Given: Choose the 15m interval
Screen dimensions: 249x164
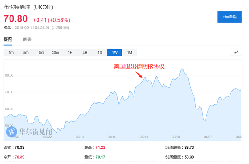Looking at the screenshot, I should [x=40, y=52].
